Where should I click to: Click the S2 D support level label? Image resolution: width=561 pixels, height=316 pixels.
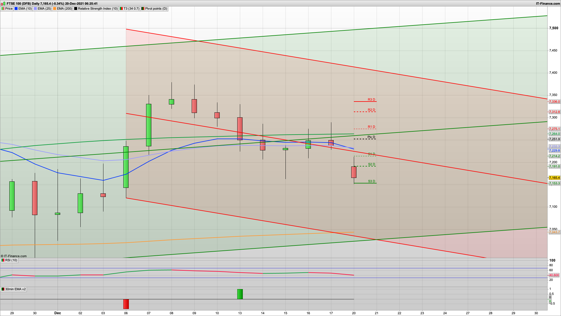372,164
